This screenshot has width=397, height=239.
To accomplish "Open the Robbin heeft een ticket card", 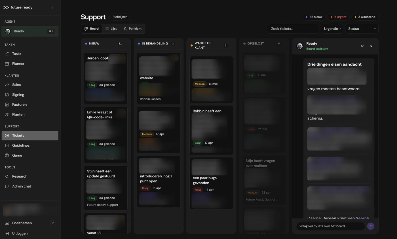I will click(x=211, y=130).
